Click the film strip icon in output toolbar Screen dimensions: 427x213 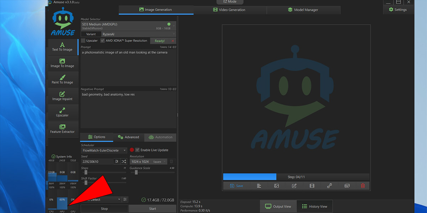point(312,186)
